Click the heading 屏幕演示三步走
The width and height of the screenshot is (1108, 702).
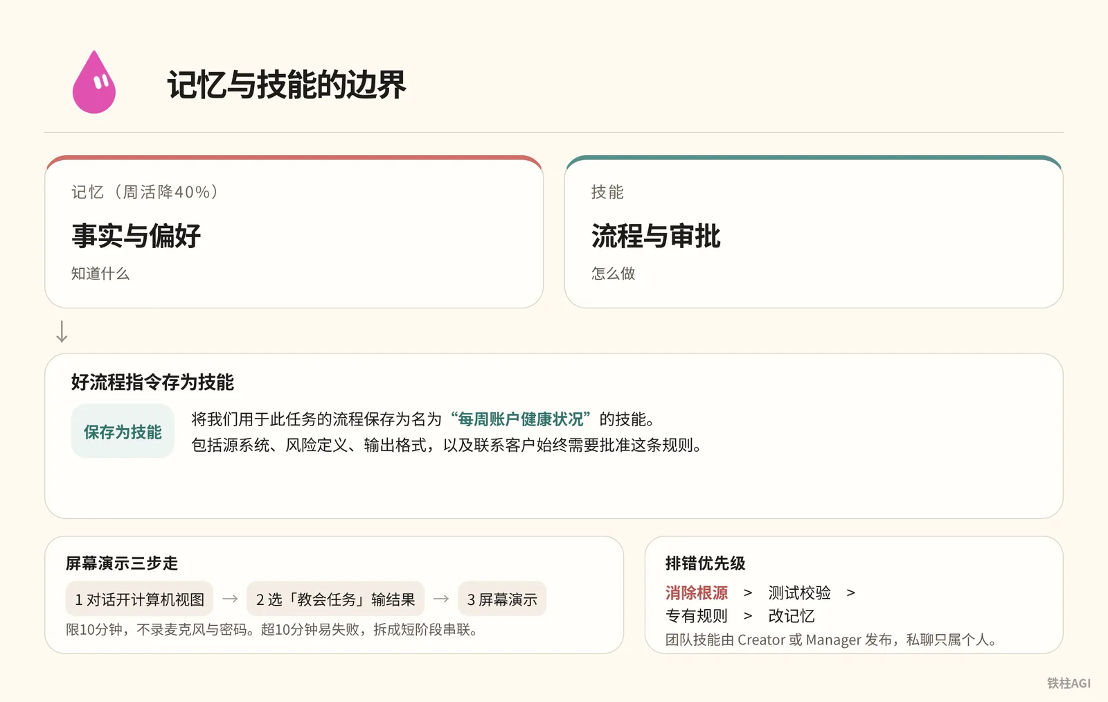[x=122, y=563]
